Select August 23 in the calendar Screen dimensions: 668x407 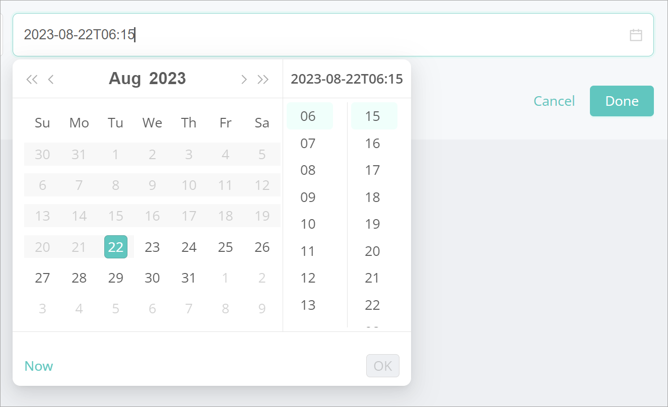(152, 247)
